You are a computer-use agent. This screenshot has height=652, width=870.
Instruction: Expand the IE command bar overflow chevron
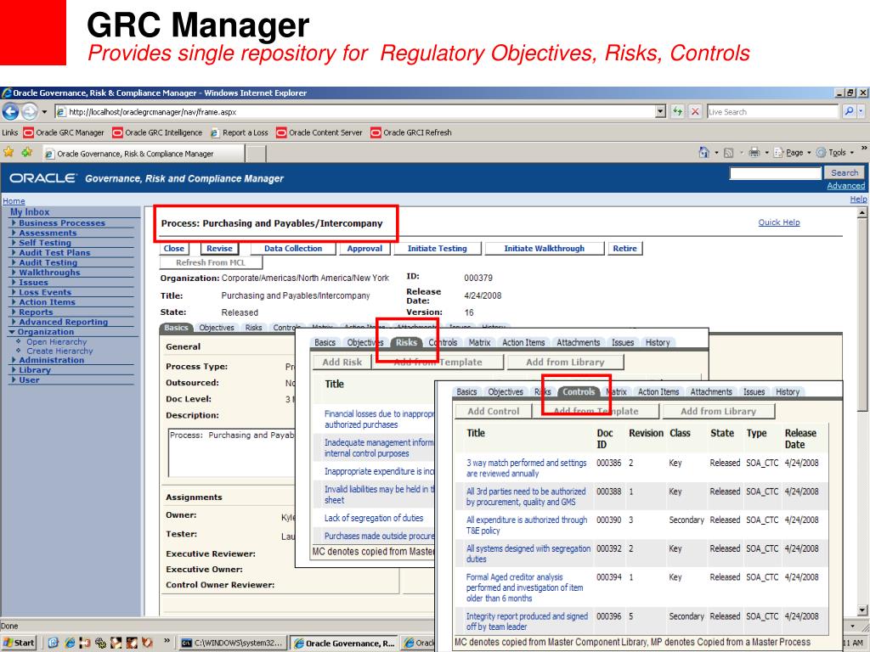tap(864, 148)
